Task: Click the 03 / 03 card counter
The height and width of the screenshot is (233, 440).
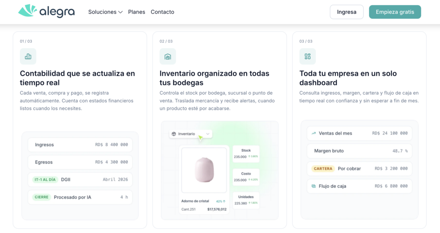Action: pos(306,41)
